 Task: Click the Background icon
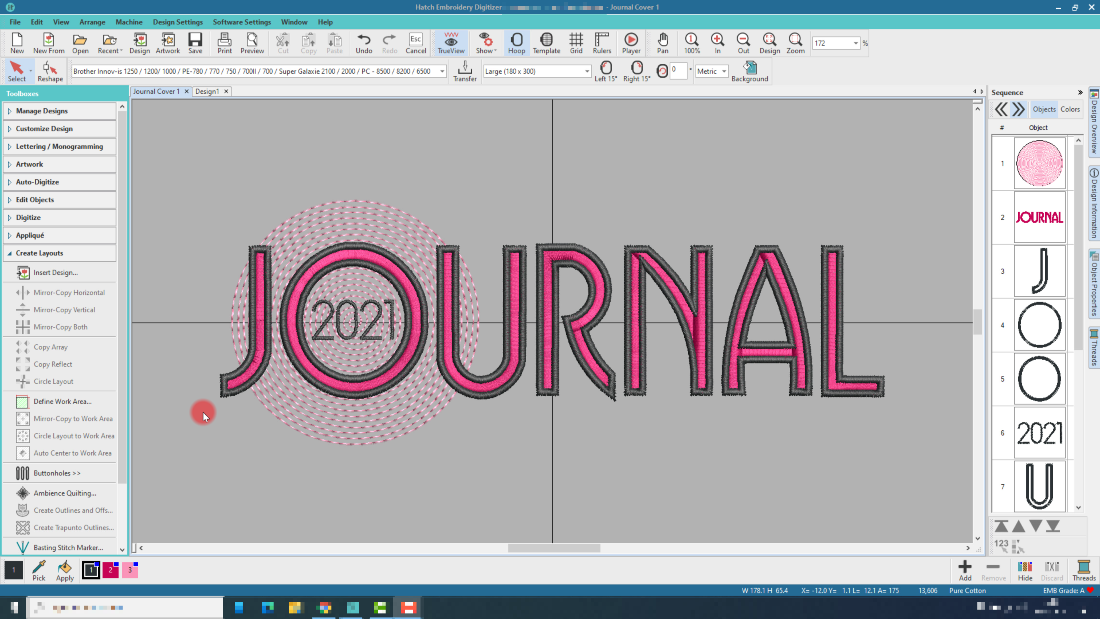pyautogui.click(x=749, y=71)
